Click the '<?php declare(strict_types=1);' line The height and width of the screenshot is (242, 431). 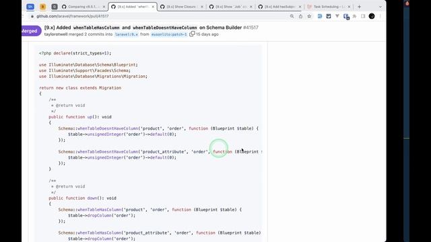click(75, 53)
